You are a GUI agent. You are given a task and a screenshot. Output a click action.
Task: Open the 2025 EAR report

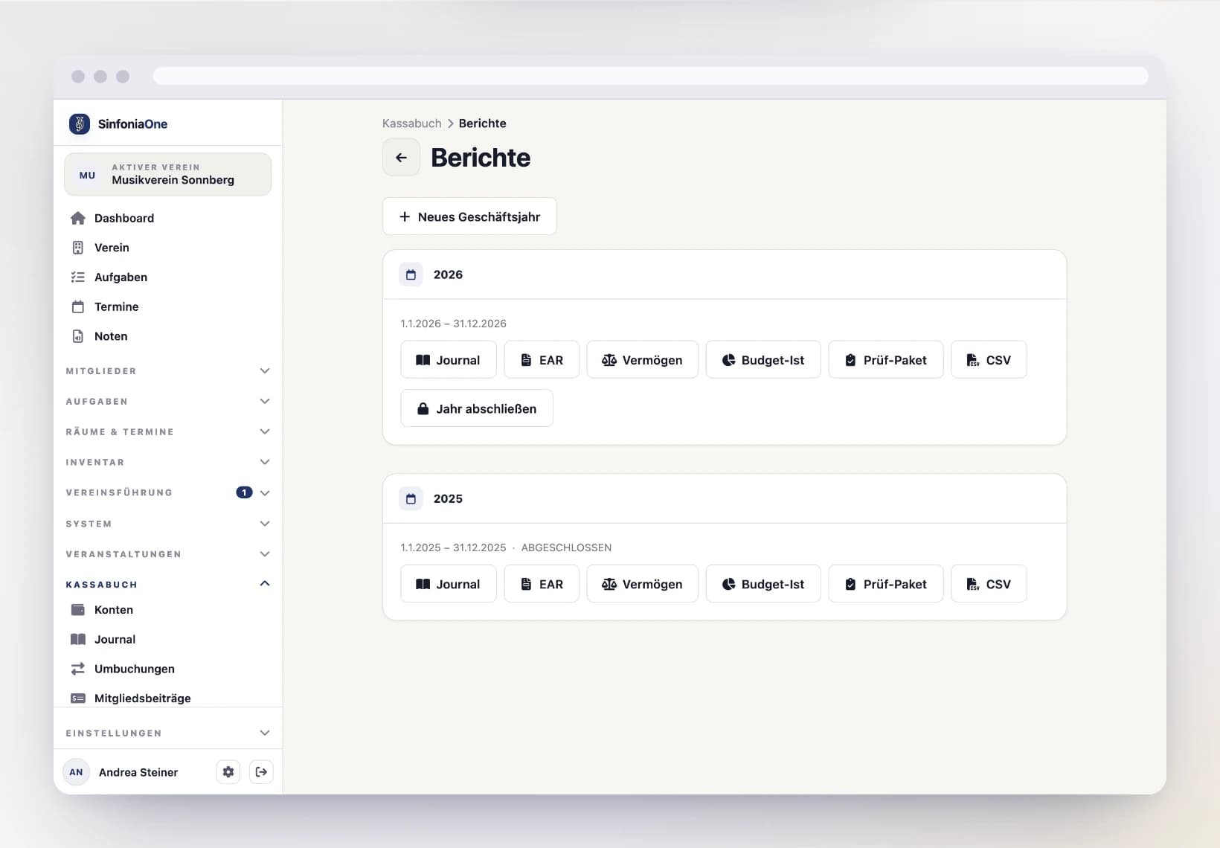click(x=542, y=584)
